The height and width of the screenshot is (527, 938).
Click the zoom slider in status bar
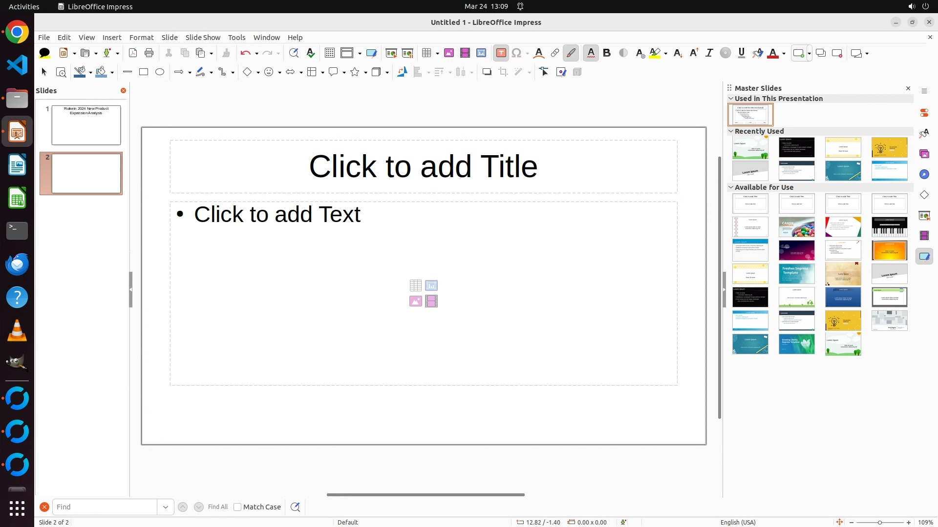(x=879, y=522)
